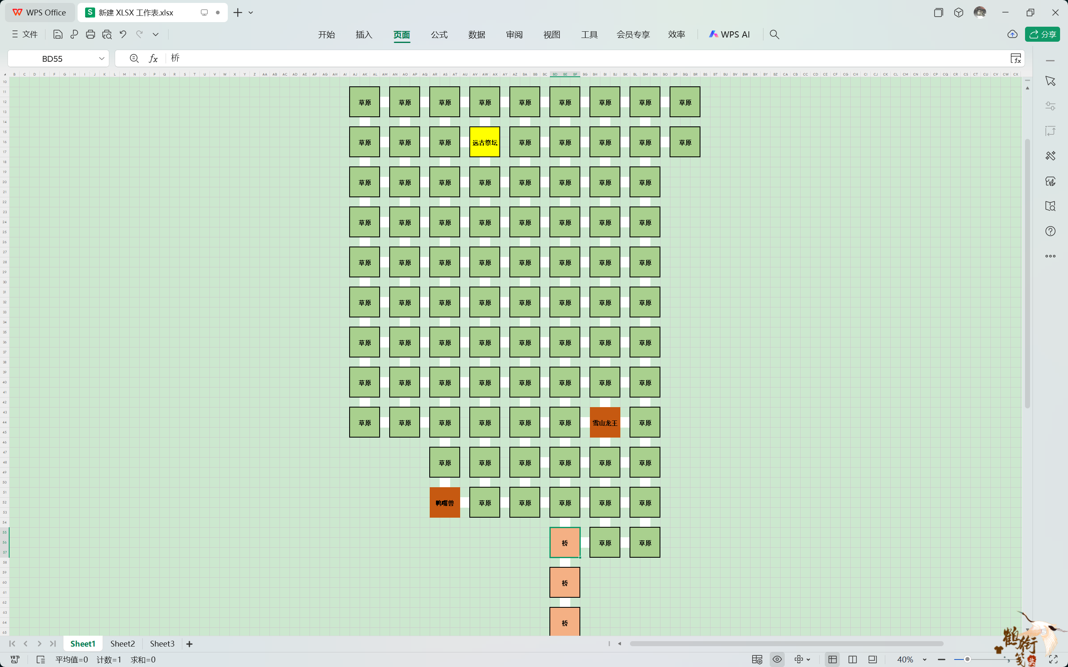Click the Undo arrow icon
Image resolution: width=1068 pixels, height=667 pixels.
click(x=123, y=34)
